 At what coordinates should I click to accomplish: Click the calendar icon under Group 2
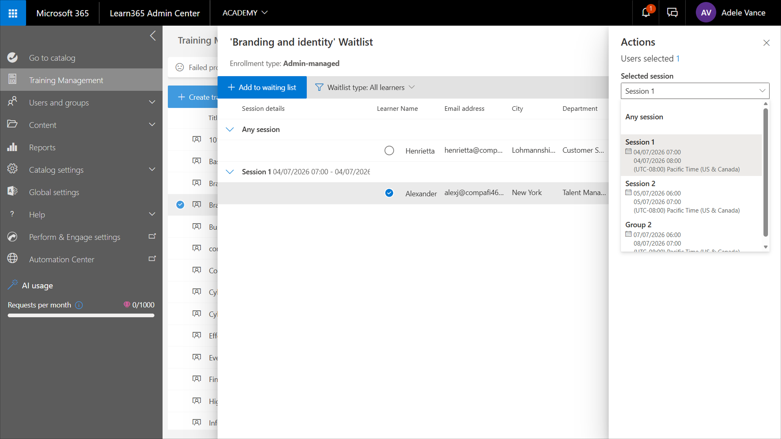point(628,235)
